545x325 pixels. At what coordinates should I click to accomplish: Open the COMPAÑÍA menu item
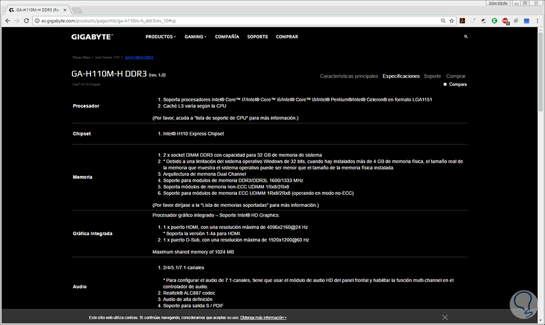(227, 36)
